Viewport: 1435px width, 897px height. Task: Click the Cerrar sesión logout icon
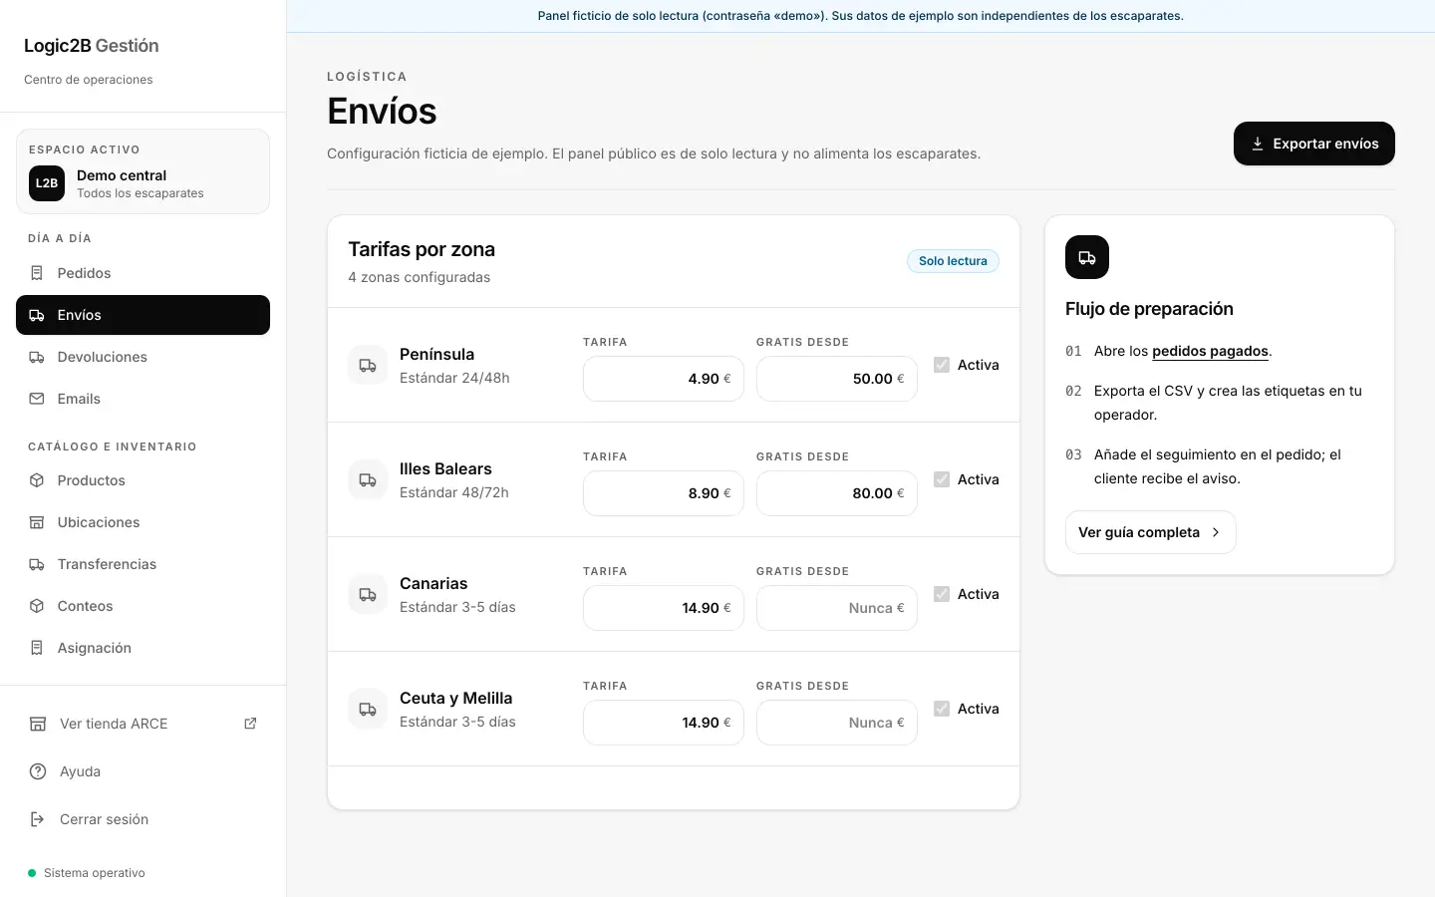tap(38, 819)
